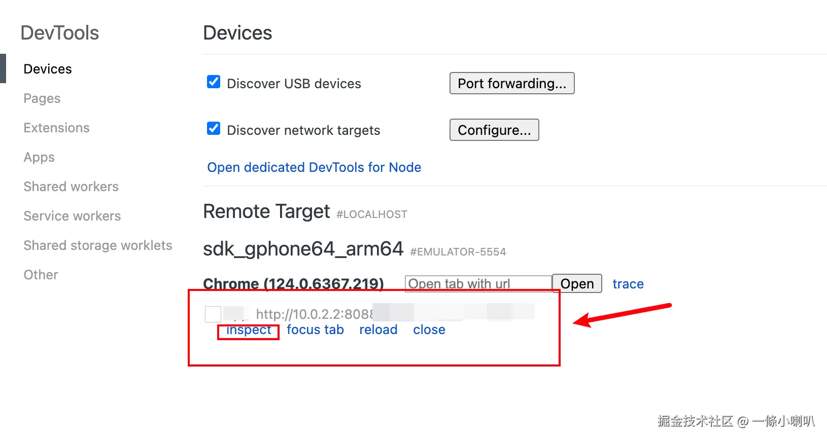The image size is (827, 440).
Task: Click the trace link for Chrome
Action: (628, 284)
